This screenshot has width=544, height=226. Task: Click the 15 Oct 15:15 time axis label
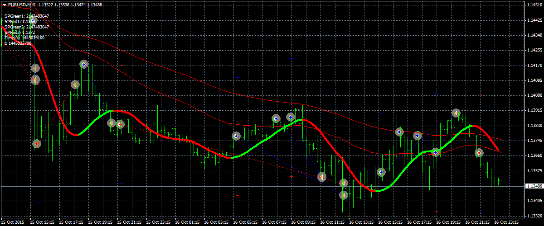tap(43, 222)
